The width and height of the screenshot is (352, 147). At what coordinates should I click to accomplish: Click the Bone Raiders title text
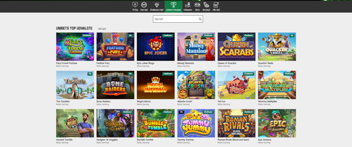103,101
